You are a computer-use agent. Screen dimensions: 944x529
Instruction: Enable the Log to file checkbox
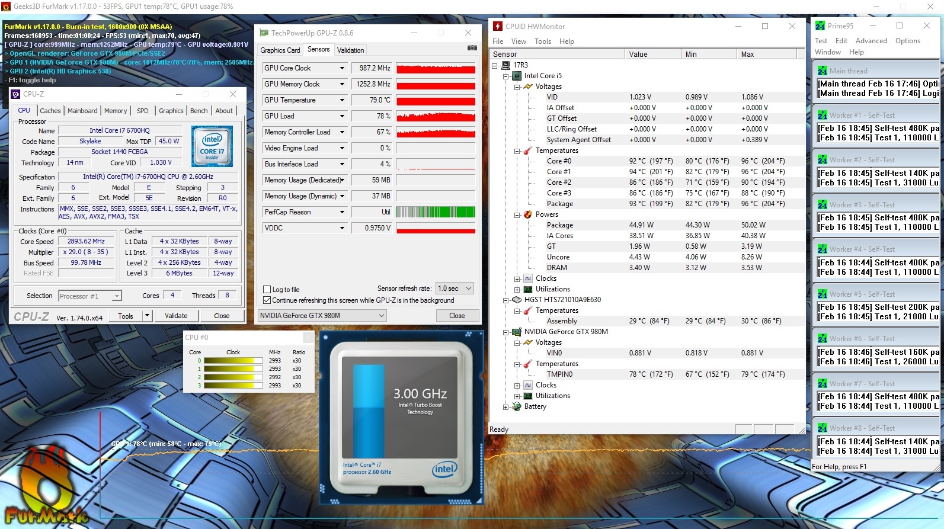coord(267,290)
